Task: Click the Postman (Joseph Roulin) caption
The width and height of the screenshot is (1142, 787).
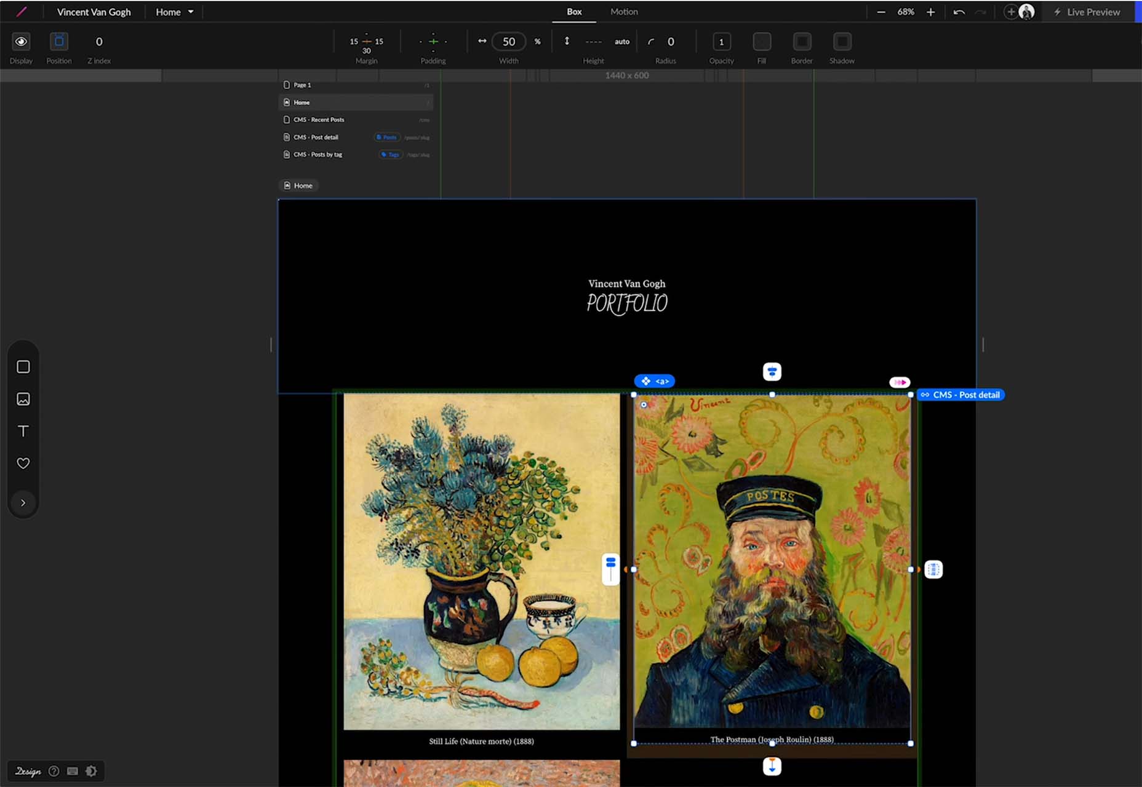Action: pyautogui.click(x=772, y=740)
